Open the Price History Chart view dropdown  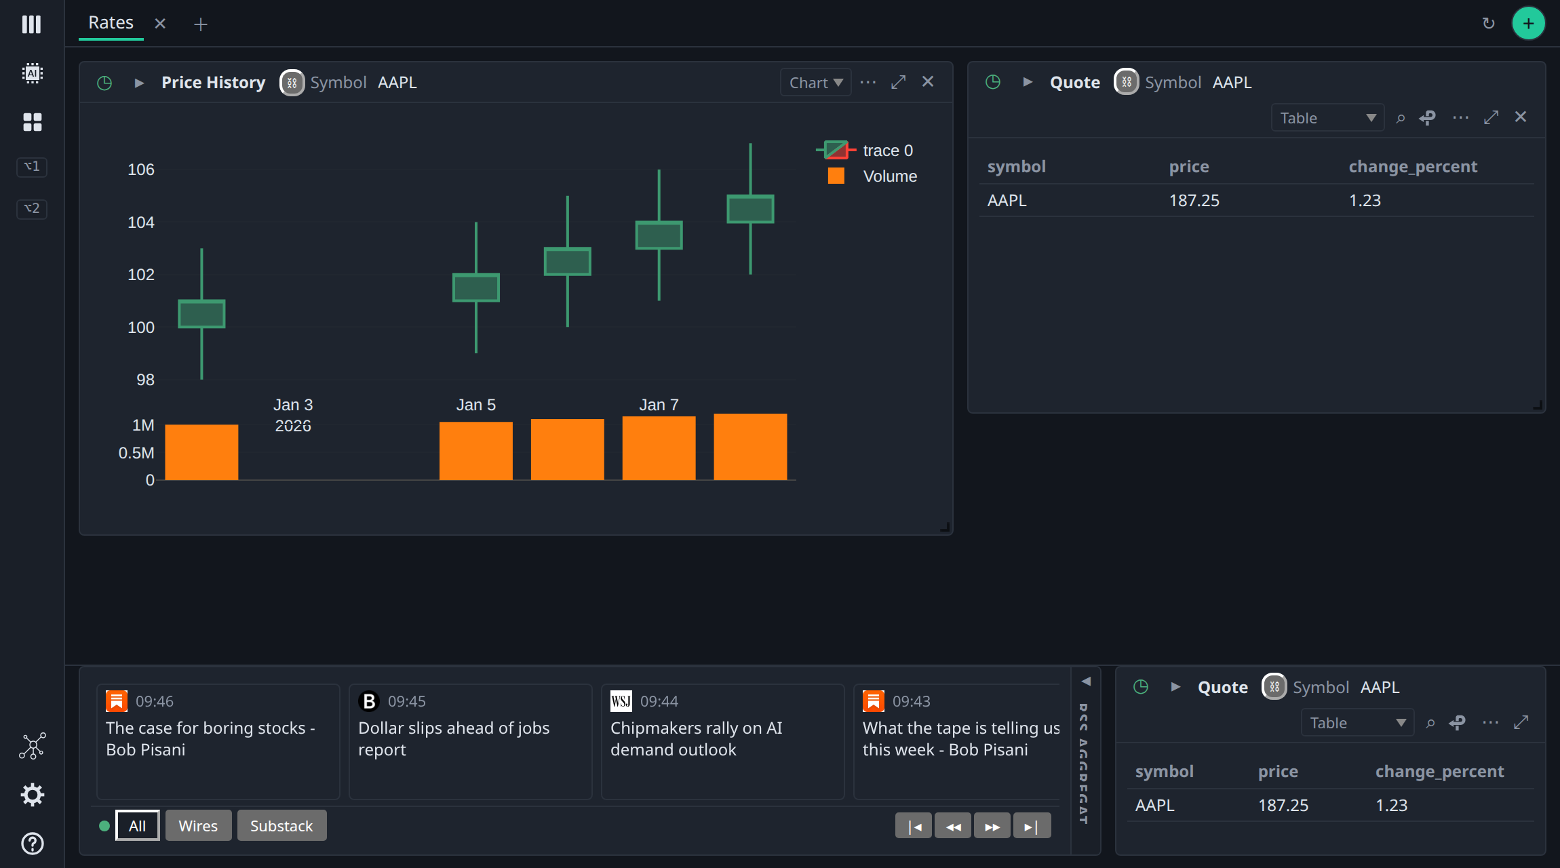pos(816,82)
